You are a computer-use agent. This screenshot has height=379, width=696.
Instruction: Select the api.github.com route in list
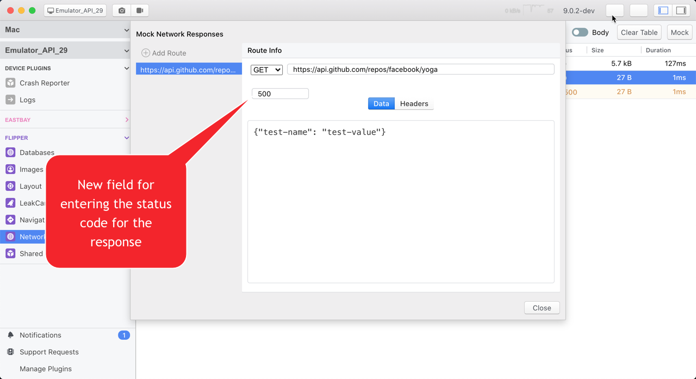click(x=189, y=70)
